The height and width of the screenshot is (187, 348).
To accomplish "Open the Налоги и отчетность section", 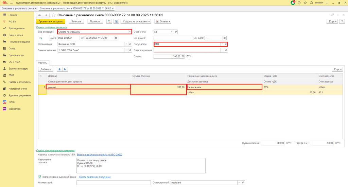I will (x=19, y=82).
